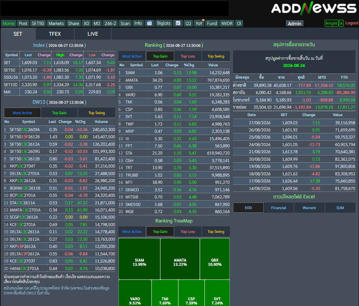Open the NVDR menu item
Viewport: 359px width, 306px height.
point(227,23)
